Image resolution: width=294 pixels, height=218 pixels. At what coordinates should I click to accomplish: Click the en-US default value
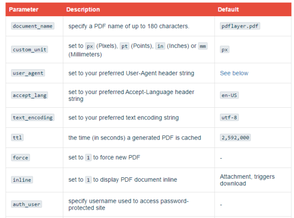(229, 95)
